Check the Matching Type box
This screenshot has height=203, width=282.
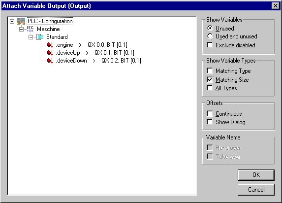(x=210, y=71)
